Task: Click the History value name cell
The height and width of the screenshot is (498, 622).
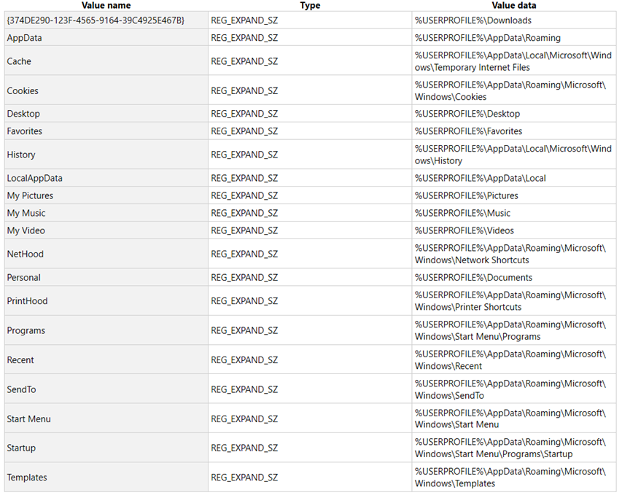Action: [x=106, y=155]
